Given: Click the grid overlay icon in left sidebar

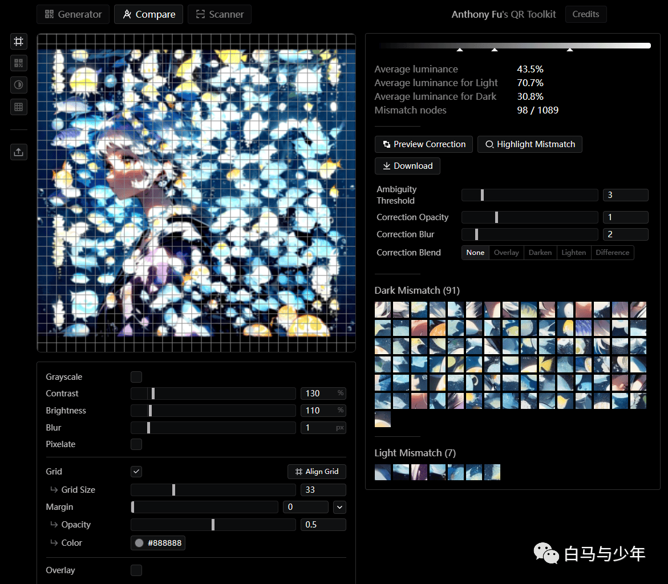Looking at the screenshot, I should click(19, 41).
